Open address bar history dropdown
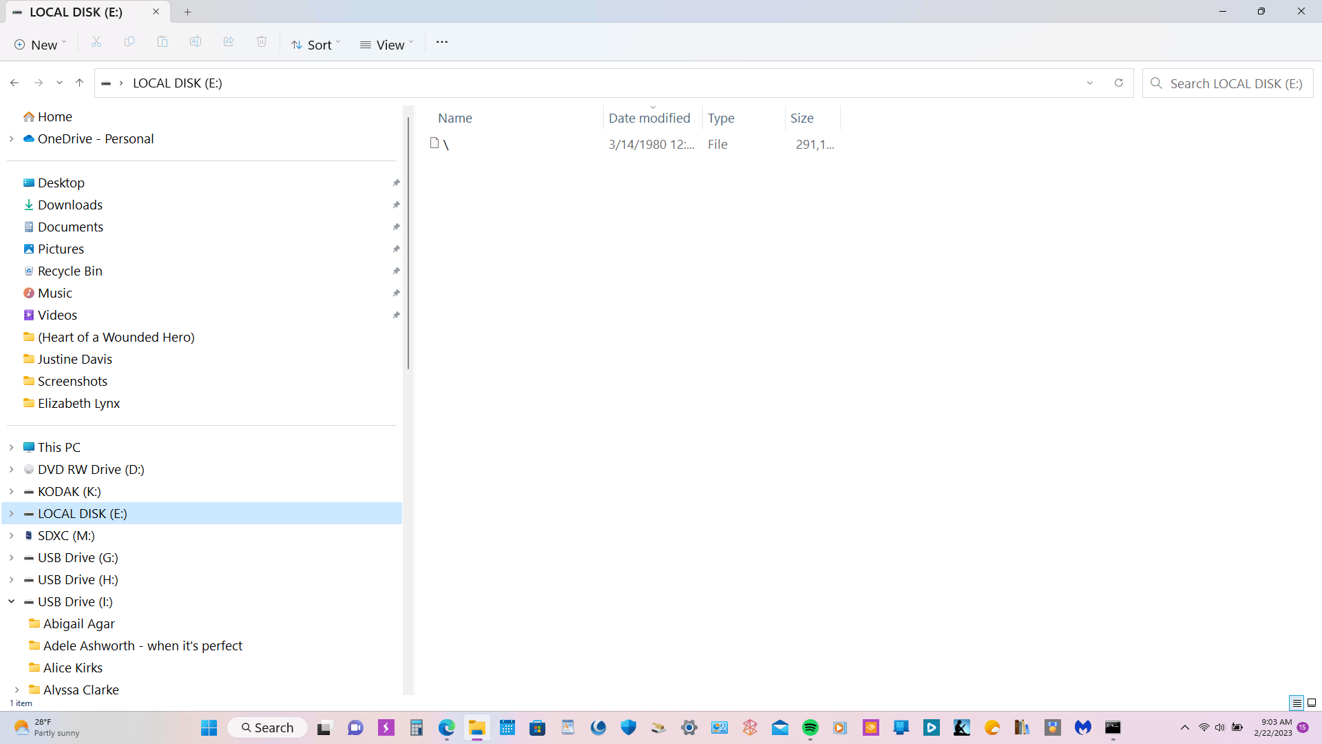Viewport: 1322px width, 744px height. (x=1090, y=83)
